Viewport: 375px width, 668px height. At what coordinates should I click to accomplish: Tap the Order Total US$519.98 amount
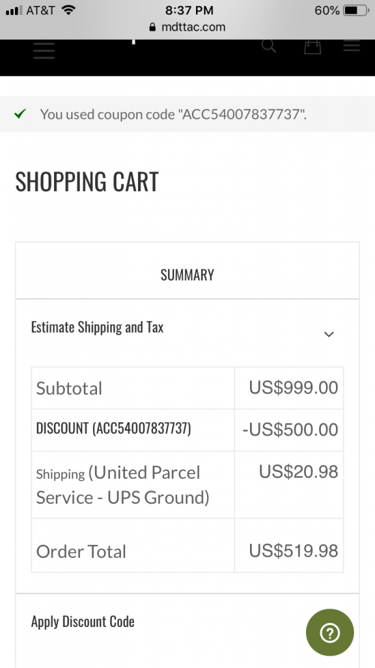tap(294, 551)
